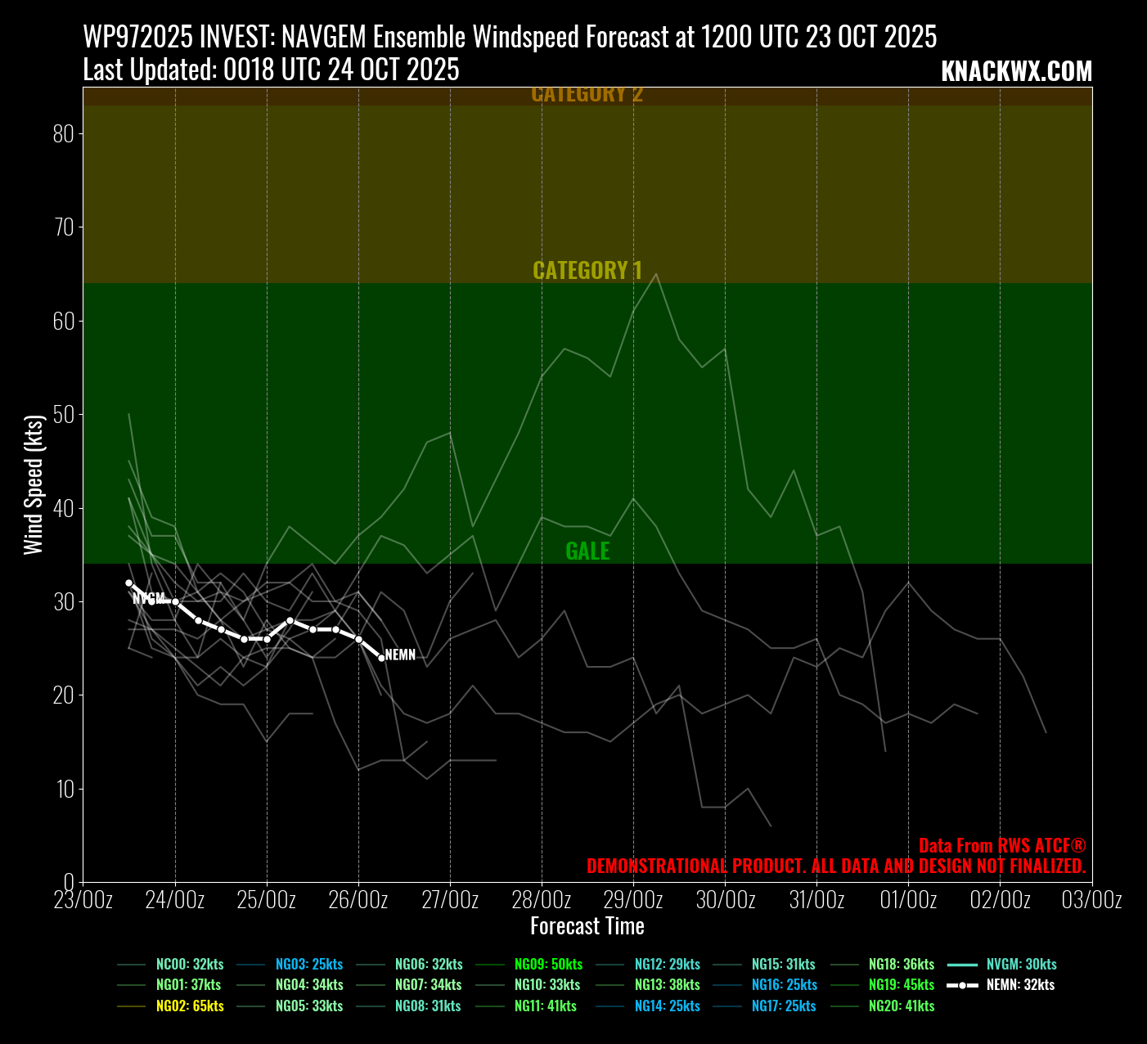Click the Forecast Time axis title
The width and height of the screenshot is (1147, 1044).
pos(587,926)
